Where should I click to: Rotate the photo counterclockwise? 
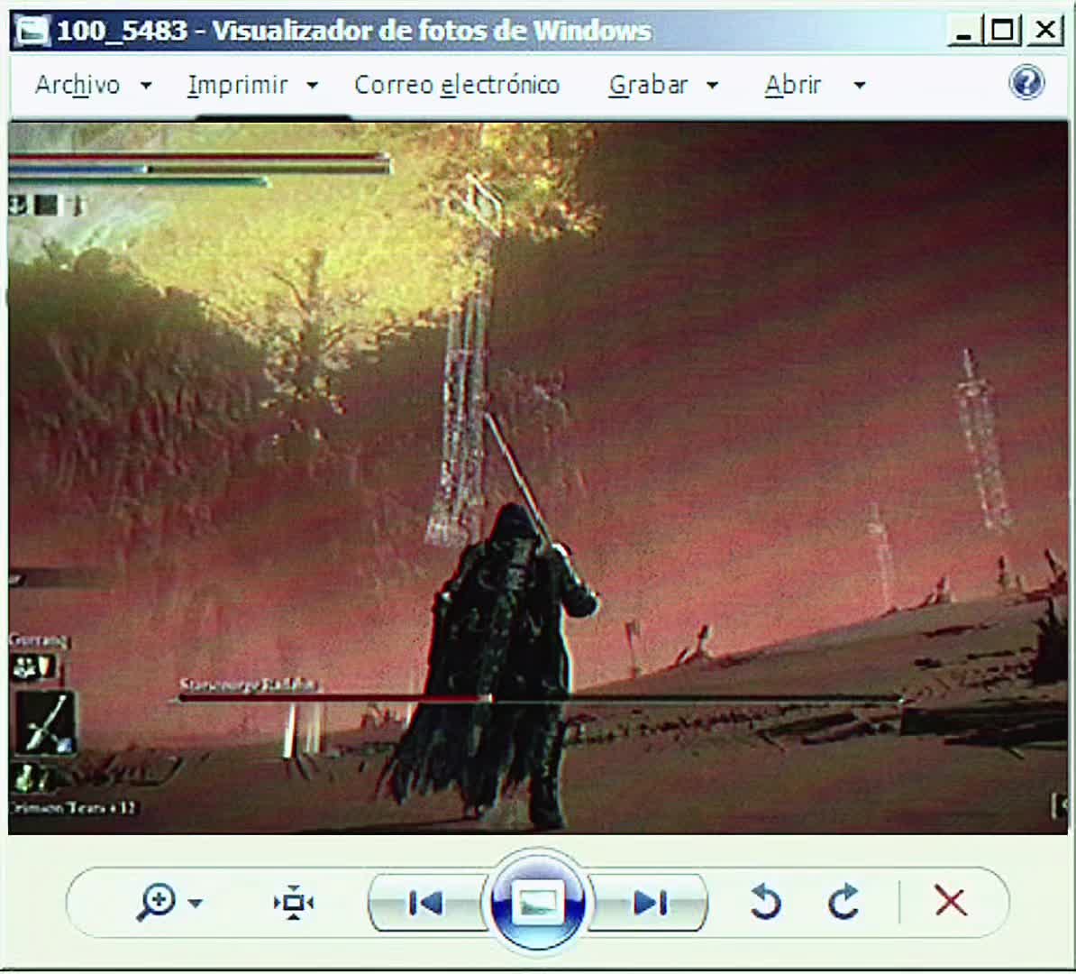pos(766,902)
